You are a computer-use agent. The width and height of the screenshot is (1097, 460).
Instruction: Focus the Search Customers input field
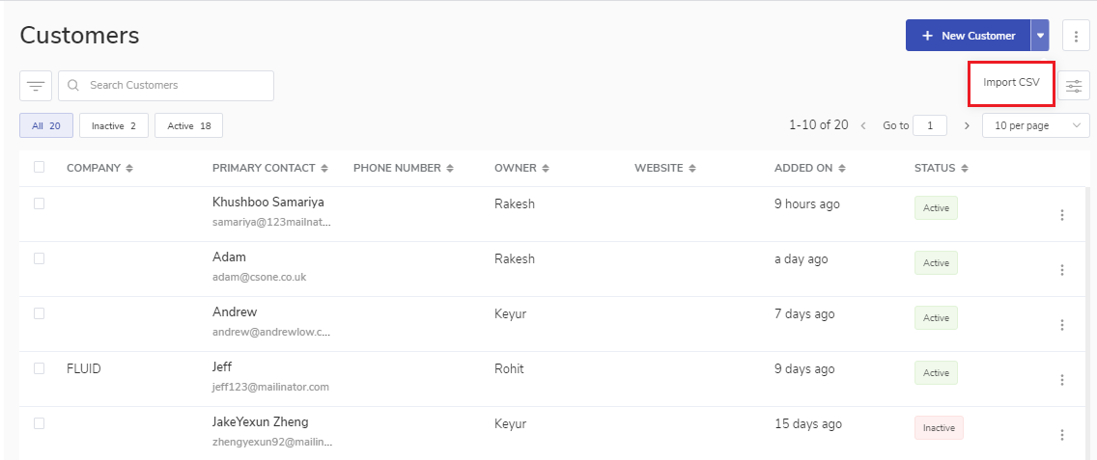(x=174, y=86)
